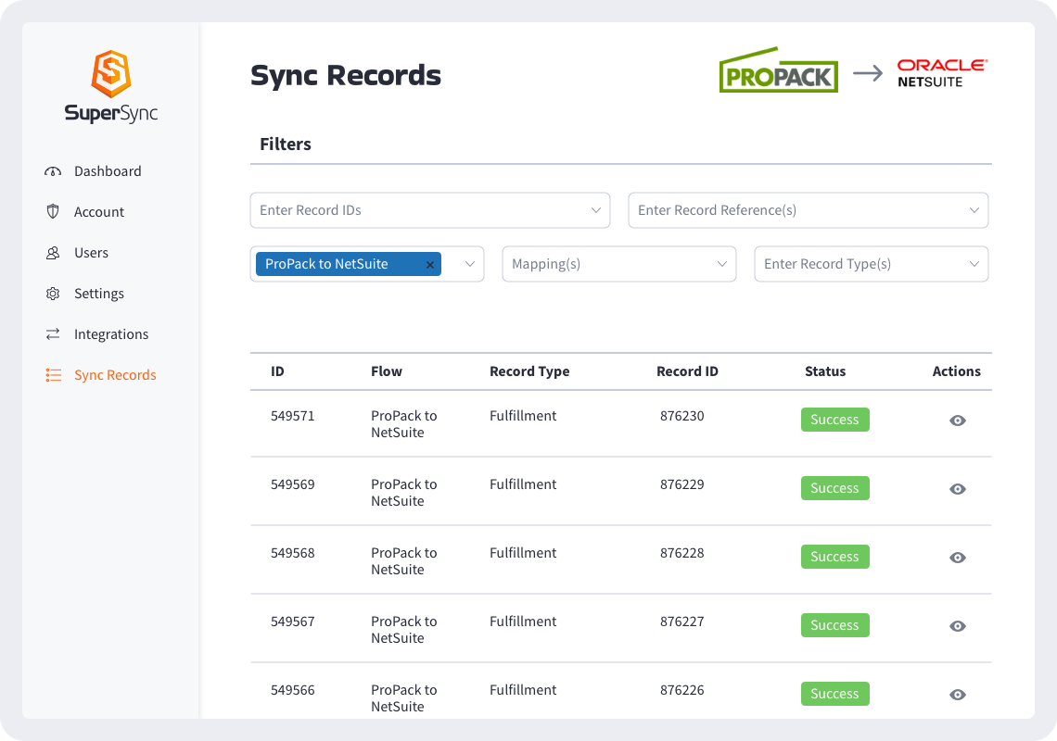The height and width of the screenshot is (741, 1057).
Task: Click the Success badge on row 549567
Action: pos(834,625)
